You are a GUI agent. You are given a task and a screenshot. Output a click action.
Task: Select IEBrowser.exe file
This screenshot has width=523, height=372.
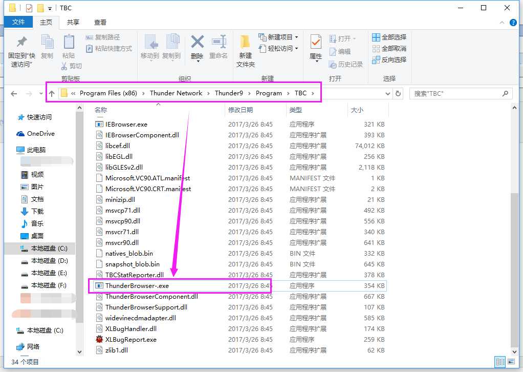(x=239, y=124)
